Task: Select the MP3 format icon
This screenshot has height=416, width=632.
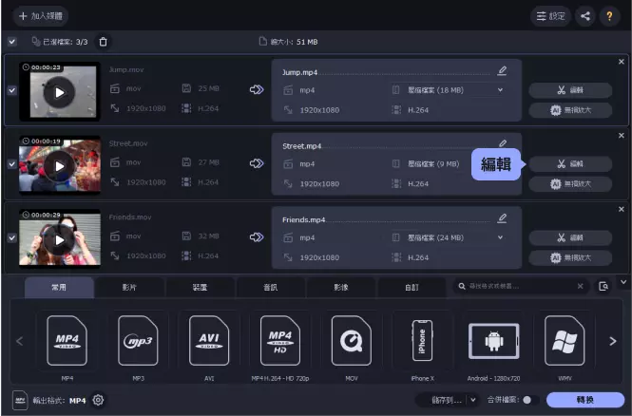Action: point(138,341)
